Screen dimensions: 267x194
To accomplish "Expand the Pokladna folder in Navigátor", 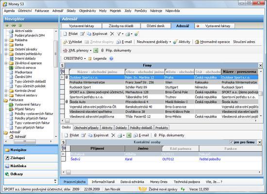I will (6, 40).
